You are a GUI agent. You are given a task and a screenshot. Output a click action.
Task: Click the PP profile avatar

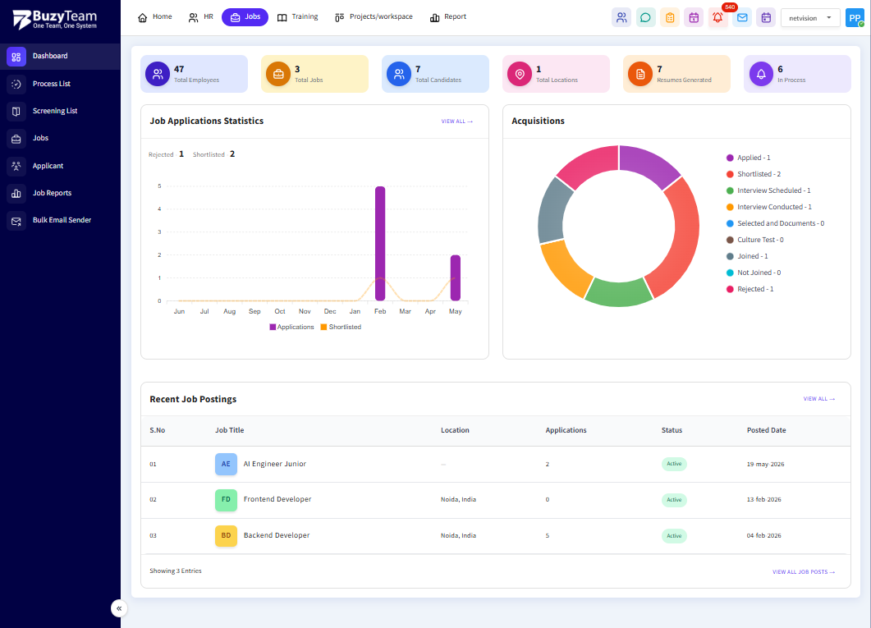pyautogui.click(x=855, y=18)
